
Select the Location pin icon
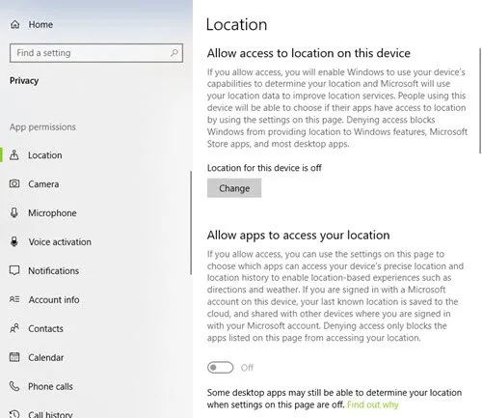pos(14,155)
